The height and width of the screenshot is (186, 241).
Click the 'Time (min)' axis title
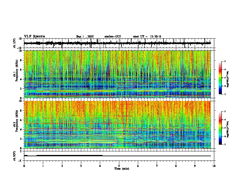[x=122, y=169]
